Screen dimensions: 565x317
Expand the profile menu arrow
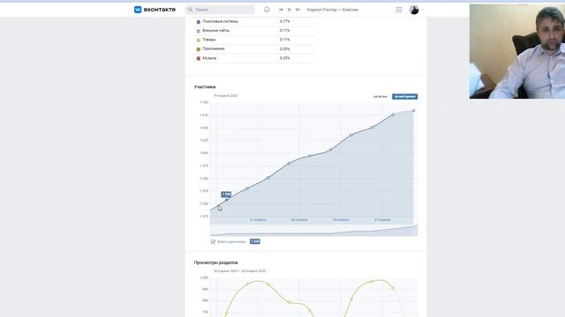tap(422, 10)
